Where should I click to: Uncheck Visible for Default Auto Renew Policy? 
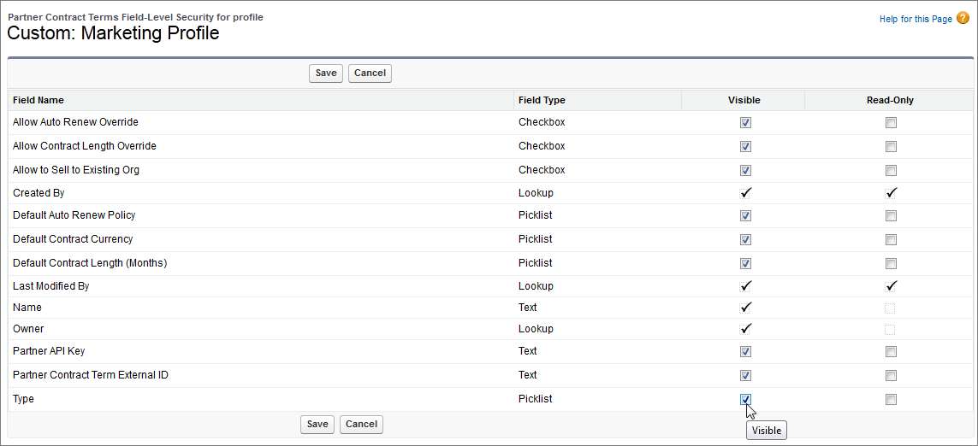tap(745, 215)
